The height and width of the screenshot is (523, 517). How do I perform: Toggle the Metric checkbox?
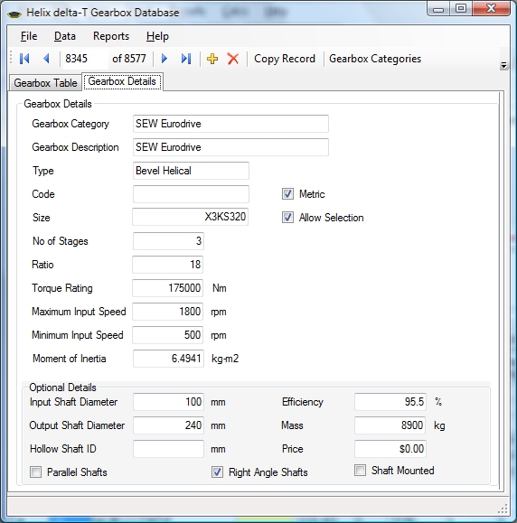click(287, 194)
